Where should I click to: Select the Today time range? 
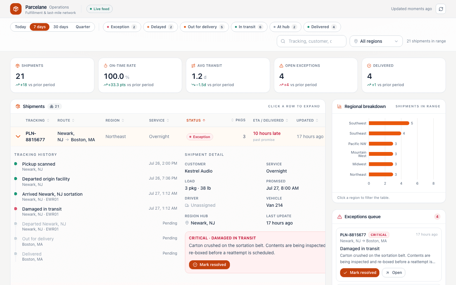(x=20, y=27)
